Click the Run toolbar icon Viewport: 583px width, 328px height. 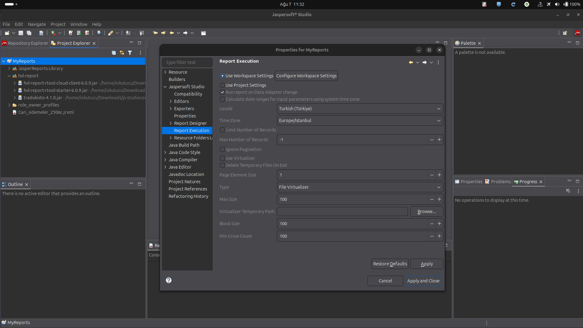[53, 33]
